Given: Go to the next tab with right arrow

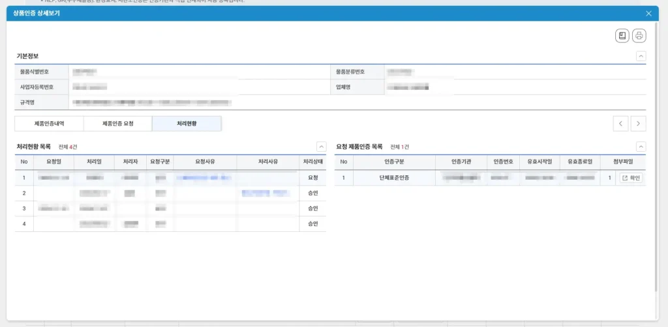Looking at the screenshot, I should [x=638, y=123].
